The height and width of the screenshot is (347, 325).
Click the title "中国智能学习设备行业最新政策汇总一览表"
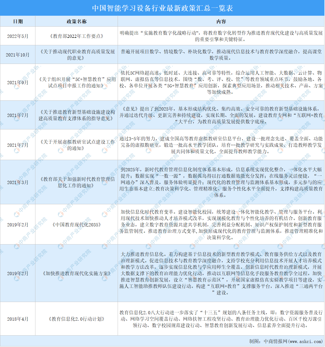click(x=162, y=8)
